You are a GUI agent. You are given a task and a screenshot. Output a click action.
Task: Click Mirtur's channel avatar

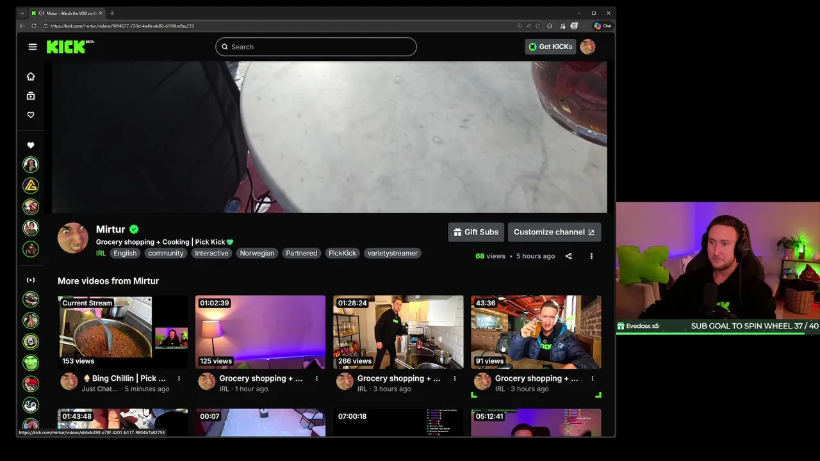(x=73, y=238)
